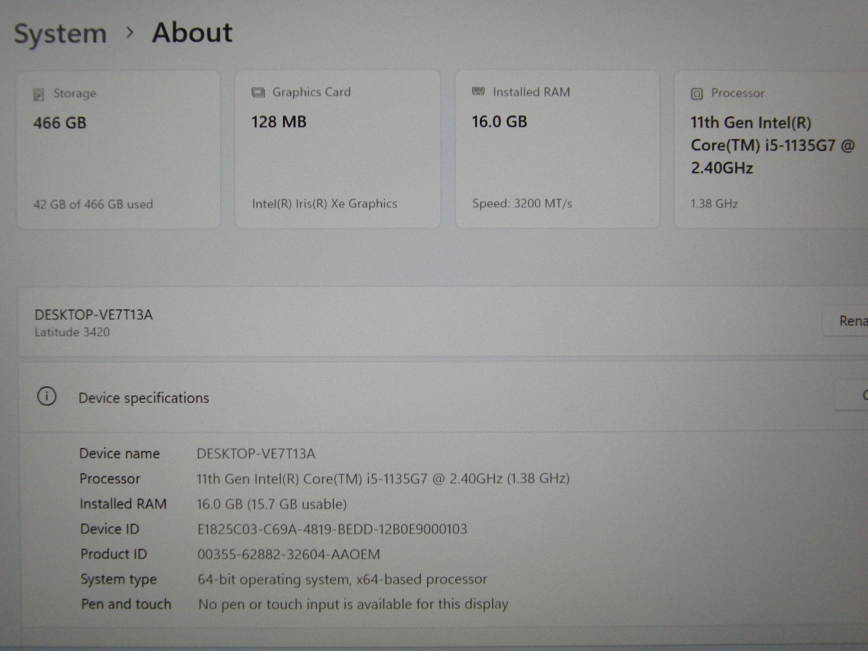Click the Device ID value text
The image size is (868, 651).
[x=331, y=529]
